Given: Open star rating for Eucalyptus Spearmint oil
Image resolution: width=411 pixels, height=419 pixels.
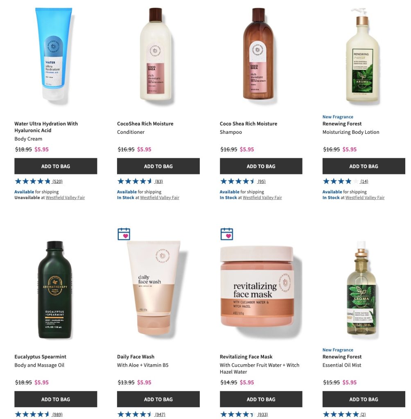Looking at the screenshot, I should 32,414.
